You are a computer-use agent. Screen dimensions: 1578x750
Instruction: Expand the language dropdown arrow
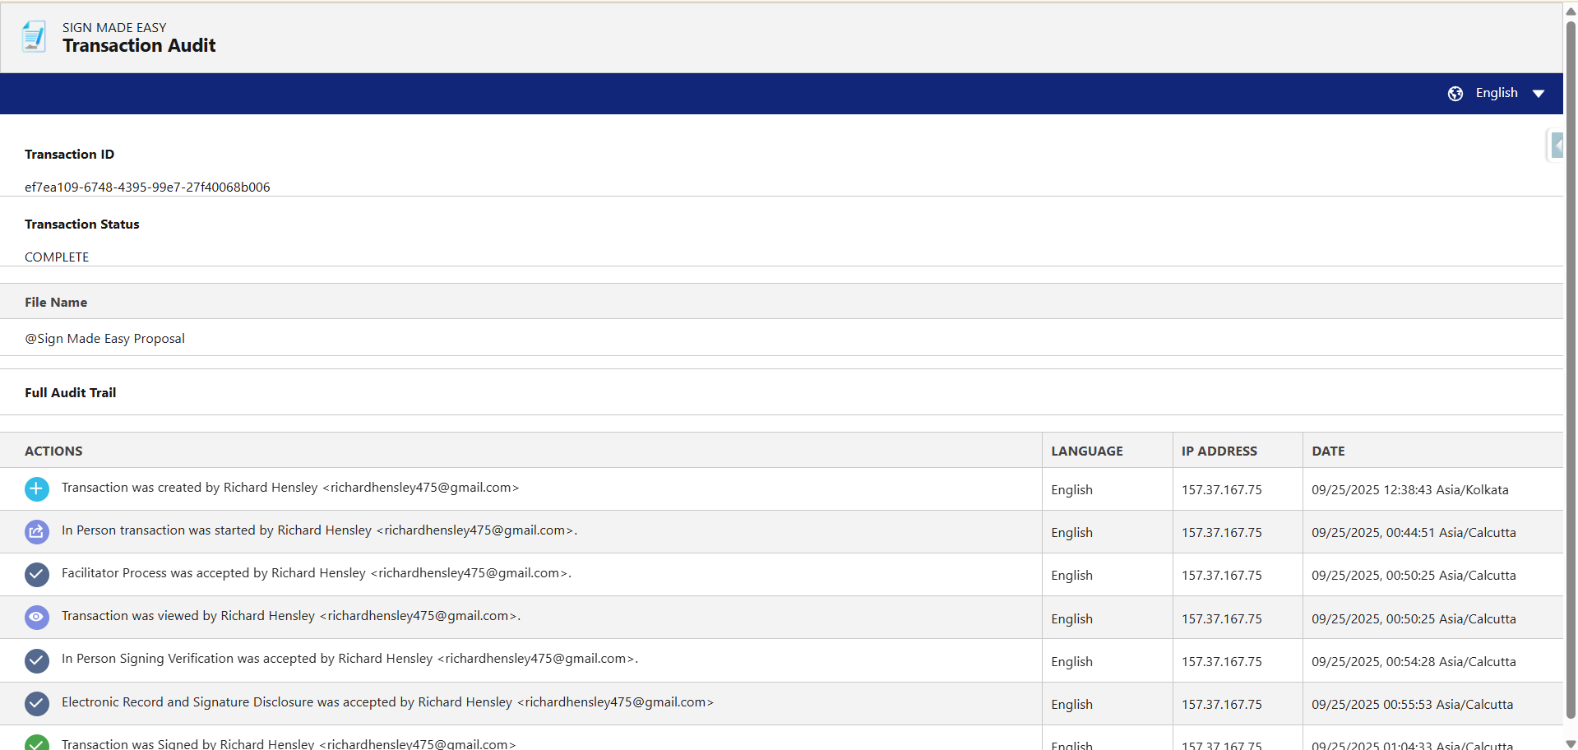pyautogui.click(x=1539, y=94)
